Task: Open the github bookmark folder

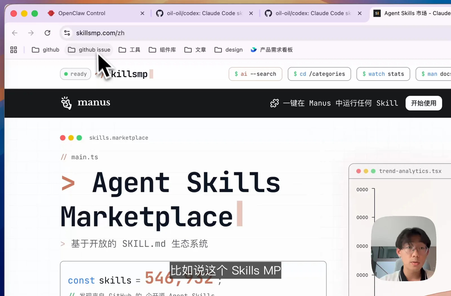Action: [x=46, y=50]
